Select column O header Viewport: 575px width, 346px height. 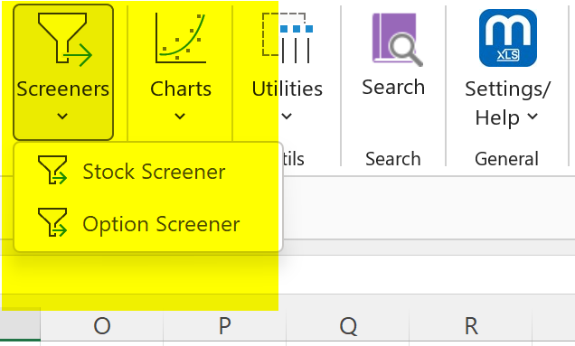coord(102,326)
